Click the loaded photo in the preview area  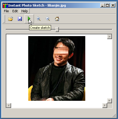coord(57,68)
